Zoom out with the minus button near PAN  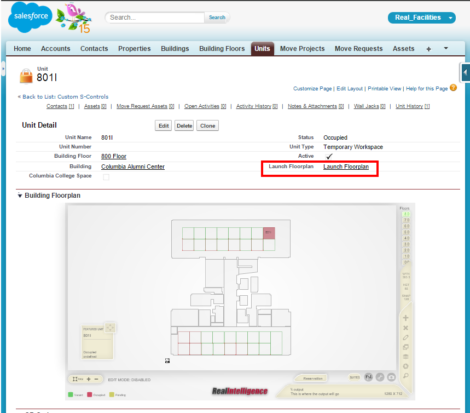point(96,379)
